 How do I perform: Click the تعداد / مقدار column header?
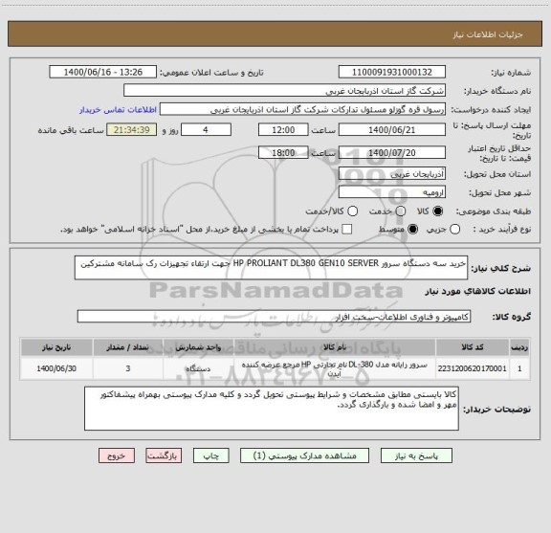click(x=128, y=347)
